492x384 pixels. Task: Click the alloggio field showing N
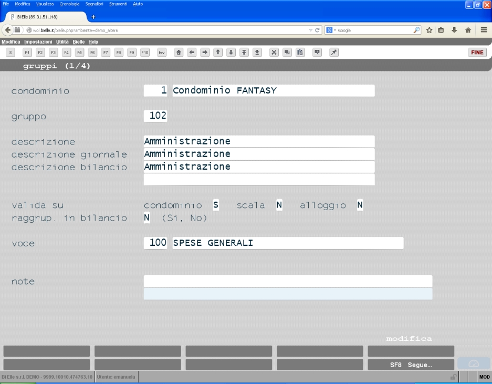360,205
